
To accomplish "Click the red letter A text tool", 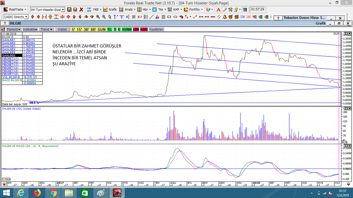I will click(218, 10).
